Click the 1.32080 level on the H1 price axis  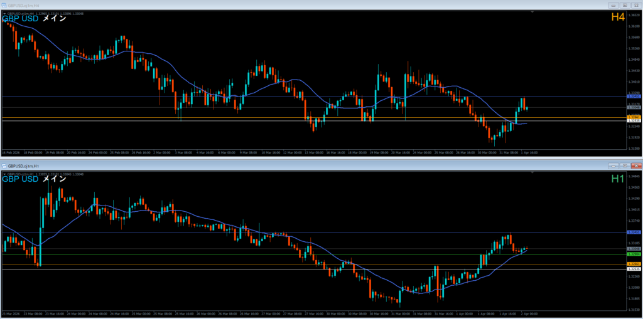(634, 288)
